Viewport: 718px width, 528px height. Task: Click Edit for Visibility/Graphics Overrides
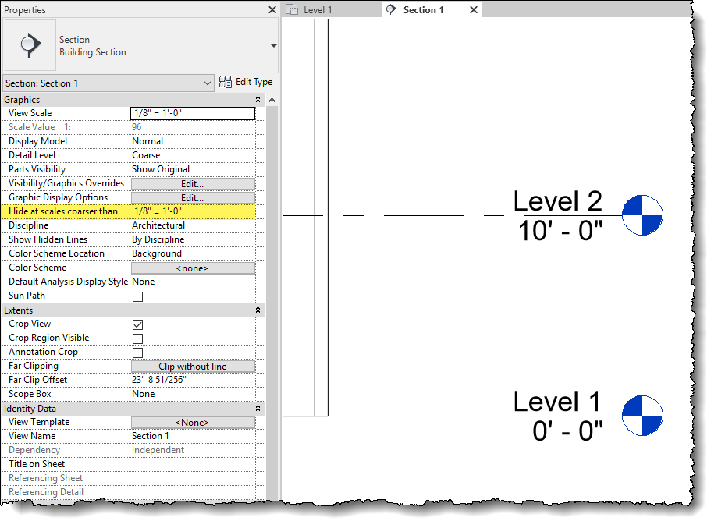coord(192,183)
